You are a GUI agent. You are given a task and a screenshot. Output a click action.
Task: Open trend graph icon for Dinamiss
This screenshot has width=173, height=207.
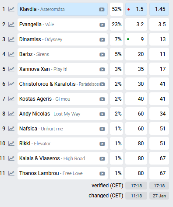11,39
